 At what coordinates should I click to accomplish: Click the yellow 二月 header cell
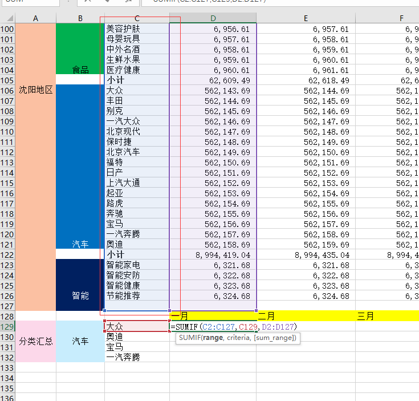(x=306, y=316)
